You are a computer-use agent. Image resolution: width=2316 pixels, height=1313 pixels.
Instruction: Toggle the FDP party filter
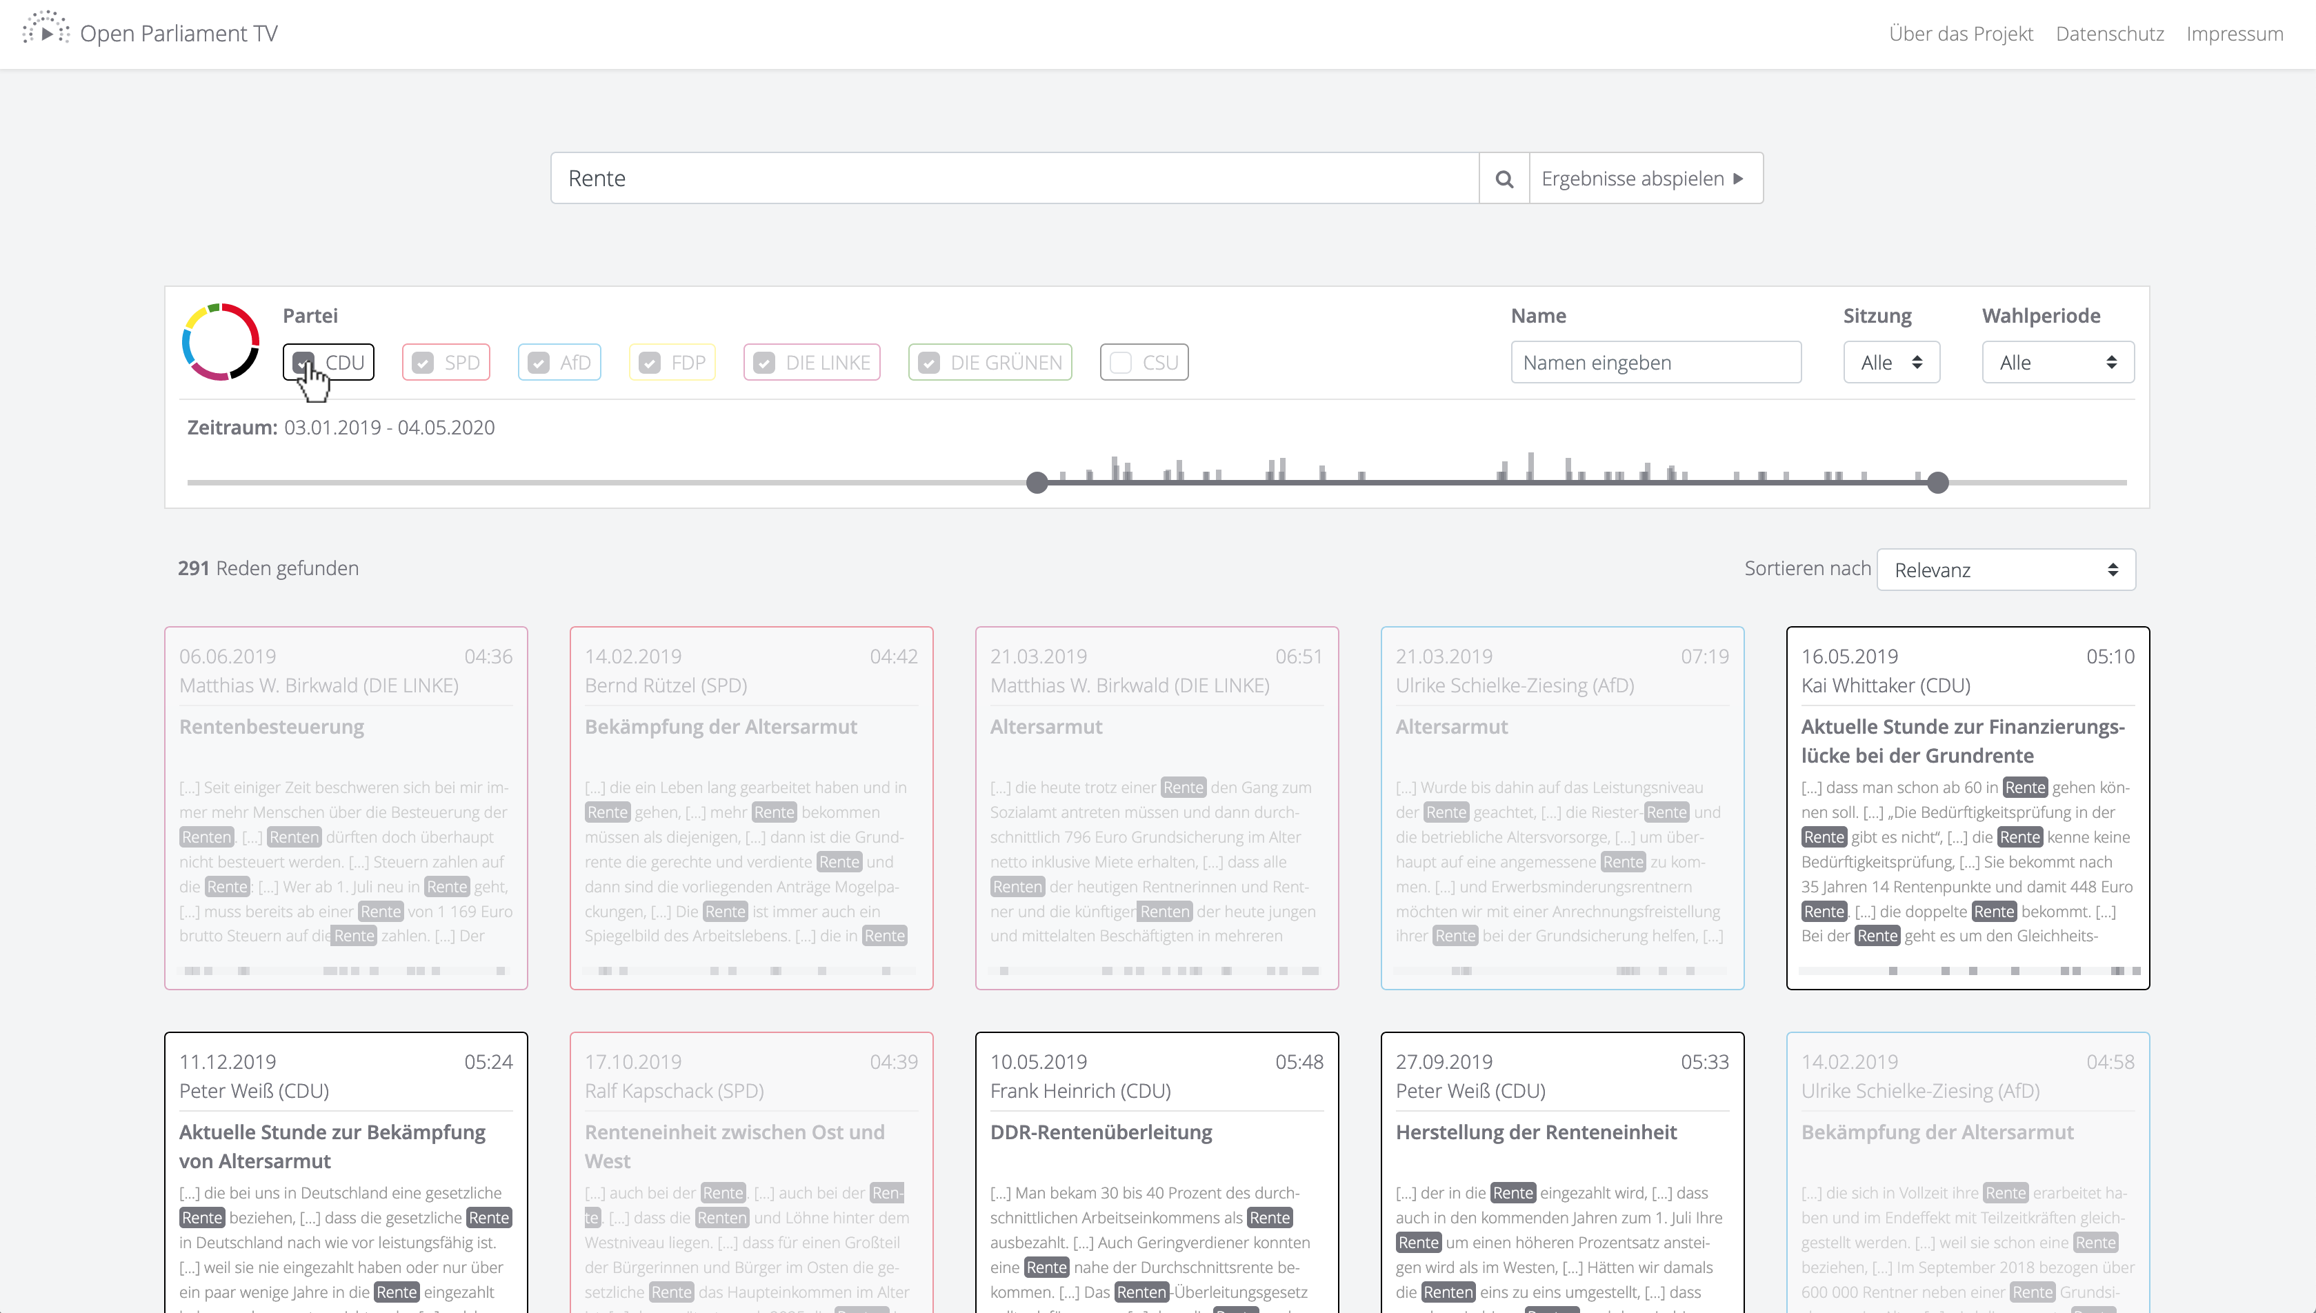[x=649, y=363]
